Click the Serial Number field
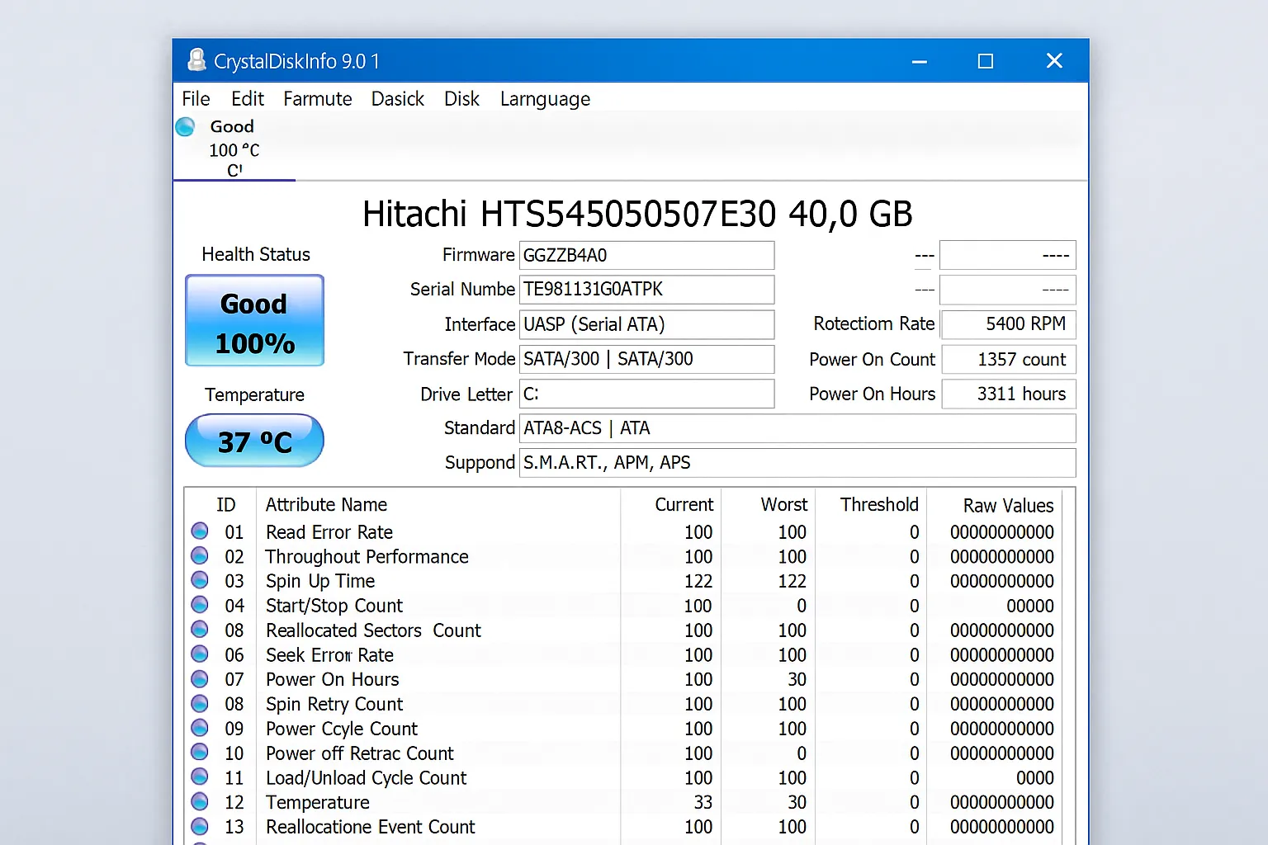Image resolution: width=1268 pixels, height=845 pixels. tap(646, 290)
